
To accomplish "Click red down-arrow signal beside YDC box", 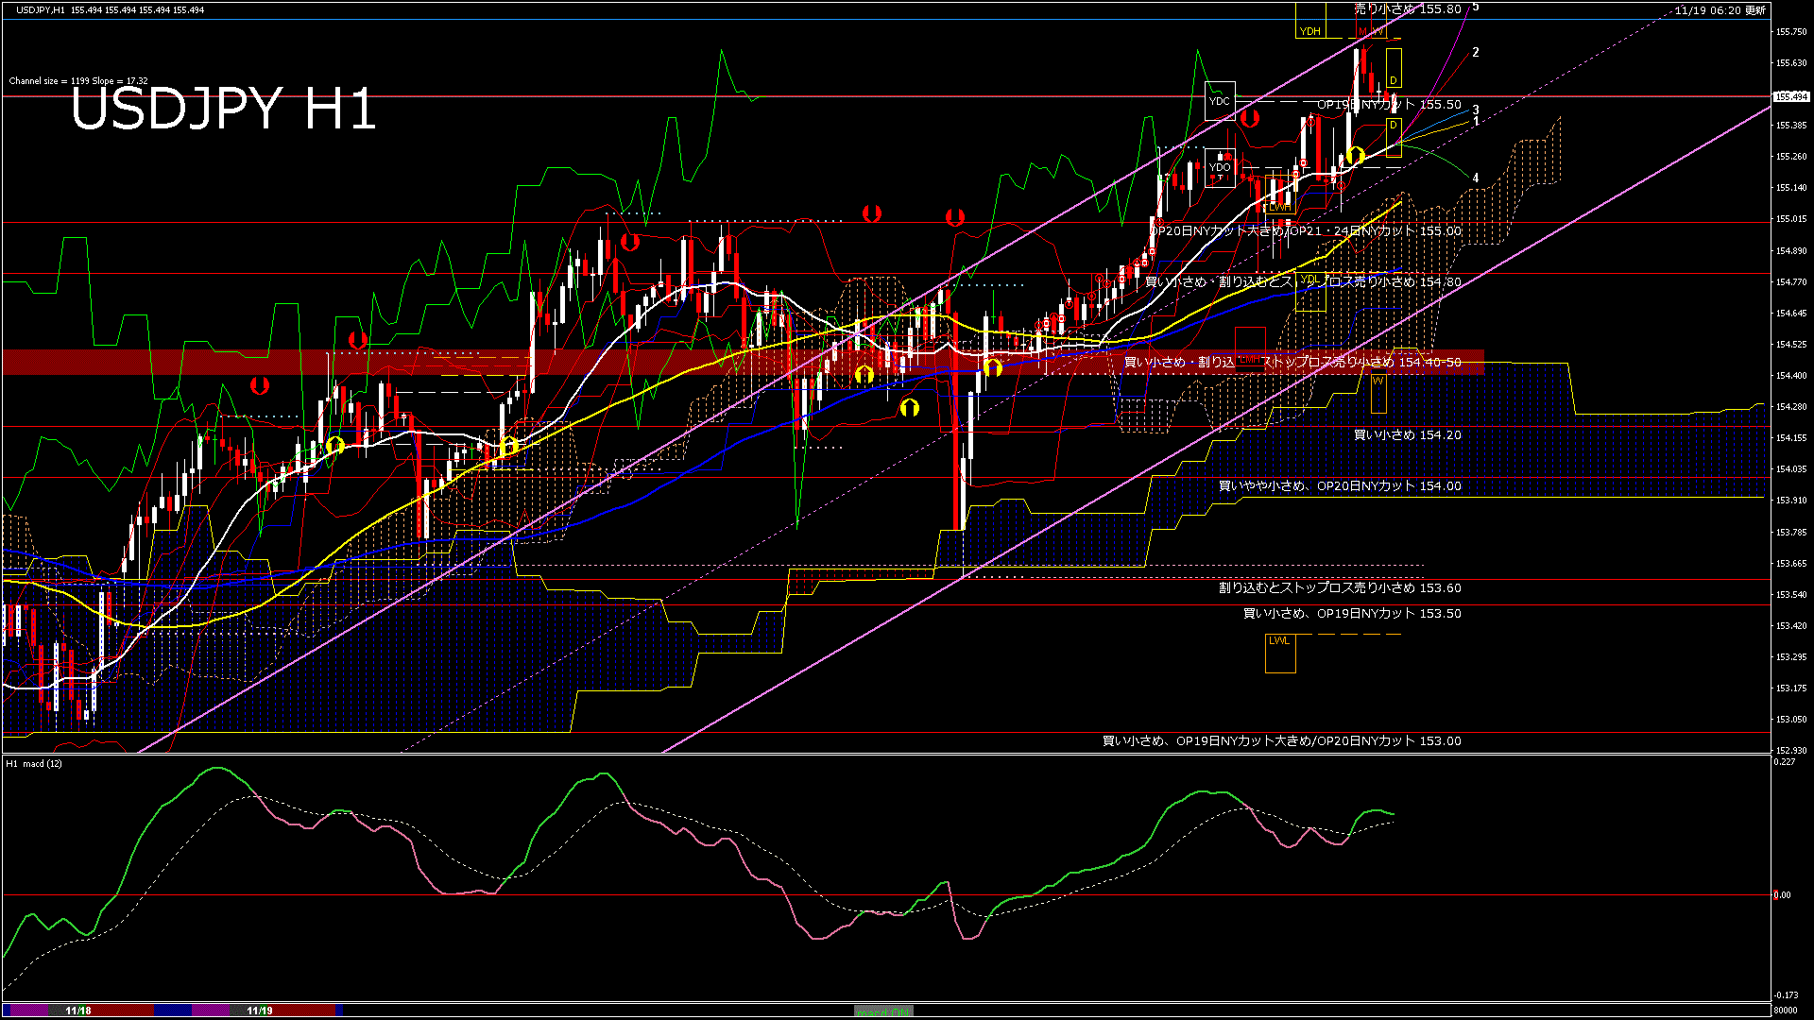I will [x=1250, y=118].
